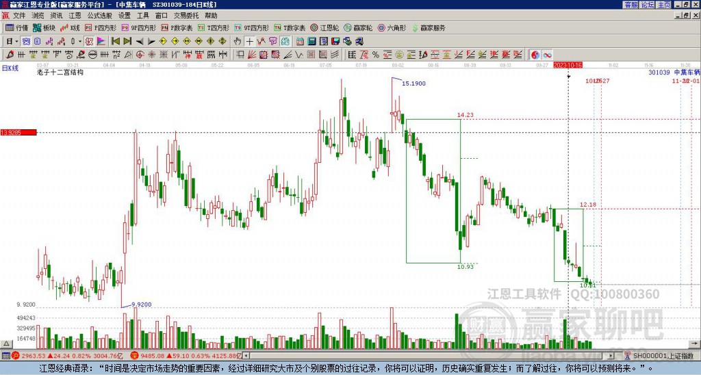Screen dimensions: 701x375
Task: Open the 赢家轮 tool
Action: [x=358, y=27]
